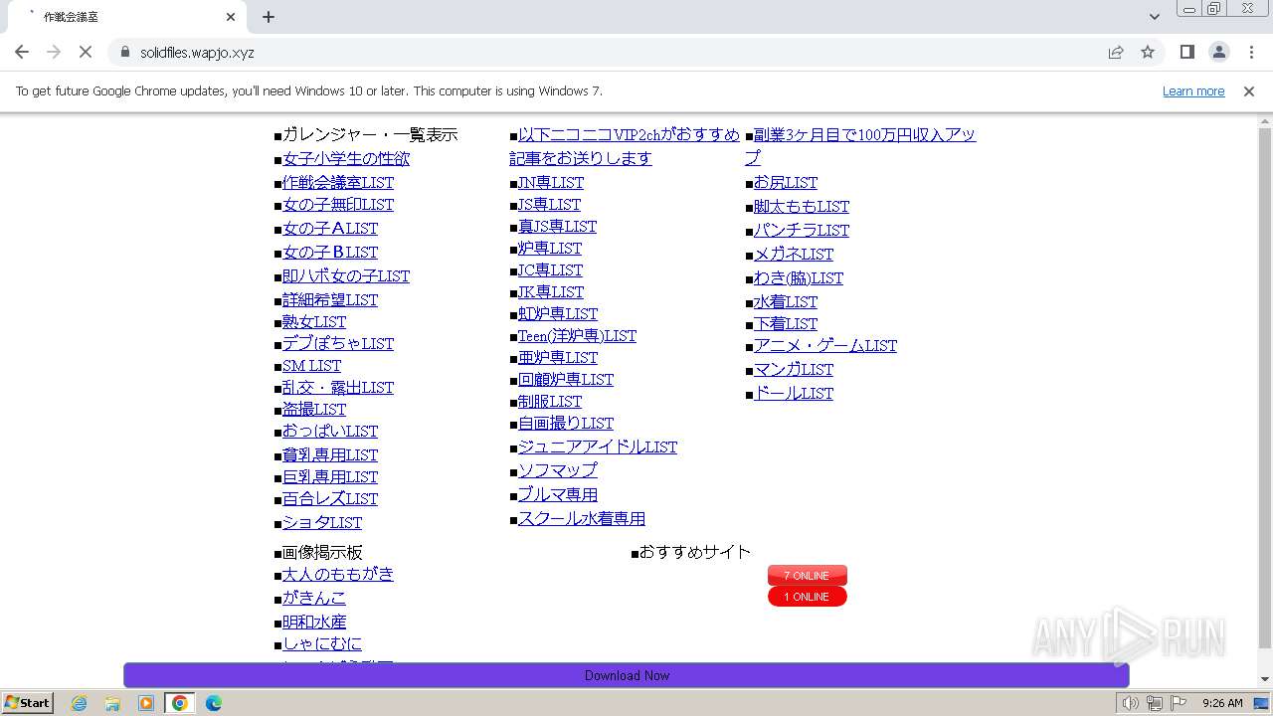
Task: Click the forward navigation arrow
Action: click(x=54, y=52)
